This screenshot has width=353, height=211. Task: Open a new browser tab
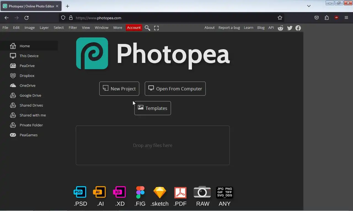67,6
